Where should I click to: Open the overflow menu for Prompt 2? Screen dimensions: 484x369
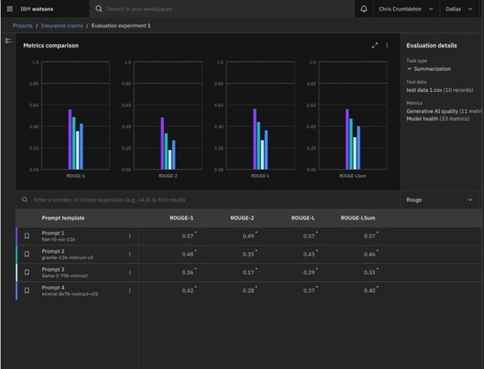pos(129,254)
